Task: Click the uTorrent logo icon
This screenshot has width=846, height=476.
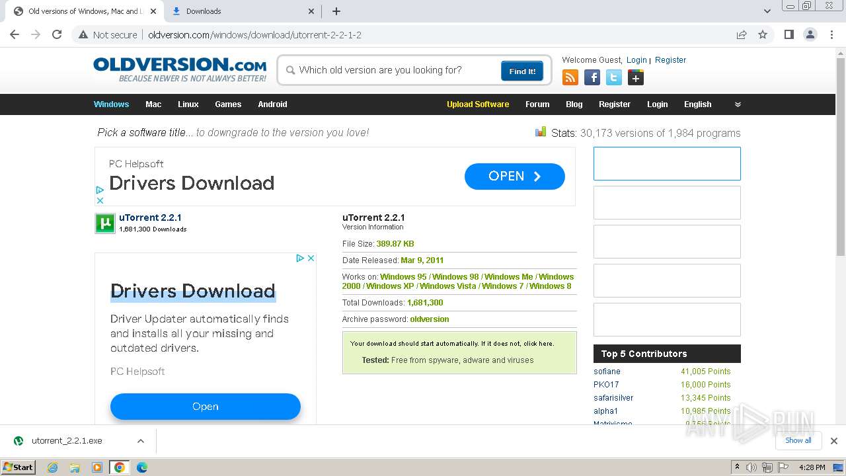Action: [x=105, y=223]
